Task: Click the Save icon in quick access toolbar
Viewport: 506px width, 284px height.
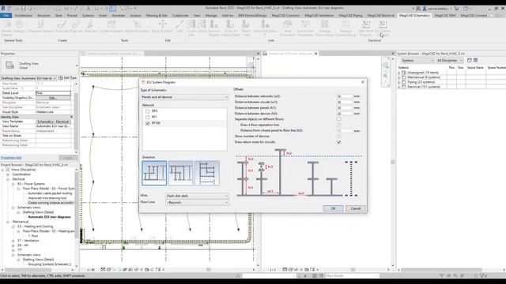Action: (x=23, y=9)
